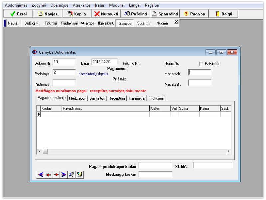Minimize the Gamyba.Dokumentas window
Image resolution: width=266 pixels, height=200 pixels.
pos(210,52)
